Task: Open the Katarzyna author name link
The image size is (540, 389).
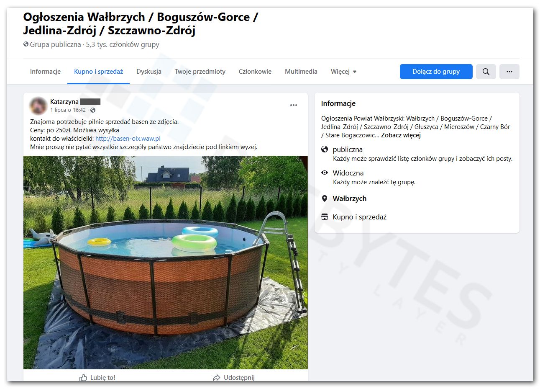Action: click(x=64, y=102)
